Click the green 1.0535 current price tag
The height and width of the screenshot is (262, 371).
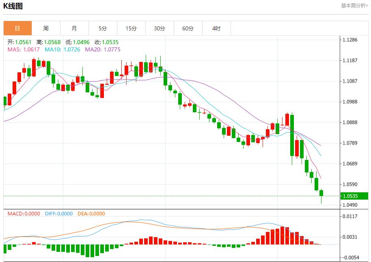(x=354, y=196)
